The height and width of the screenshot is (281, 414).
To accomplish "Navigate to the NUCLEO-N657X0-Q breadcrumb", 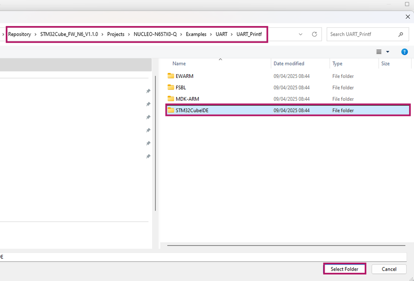I will tap(155, 34).
